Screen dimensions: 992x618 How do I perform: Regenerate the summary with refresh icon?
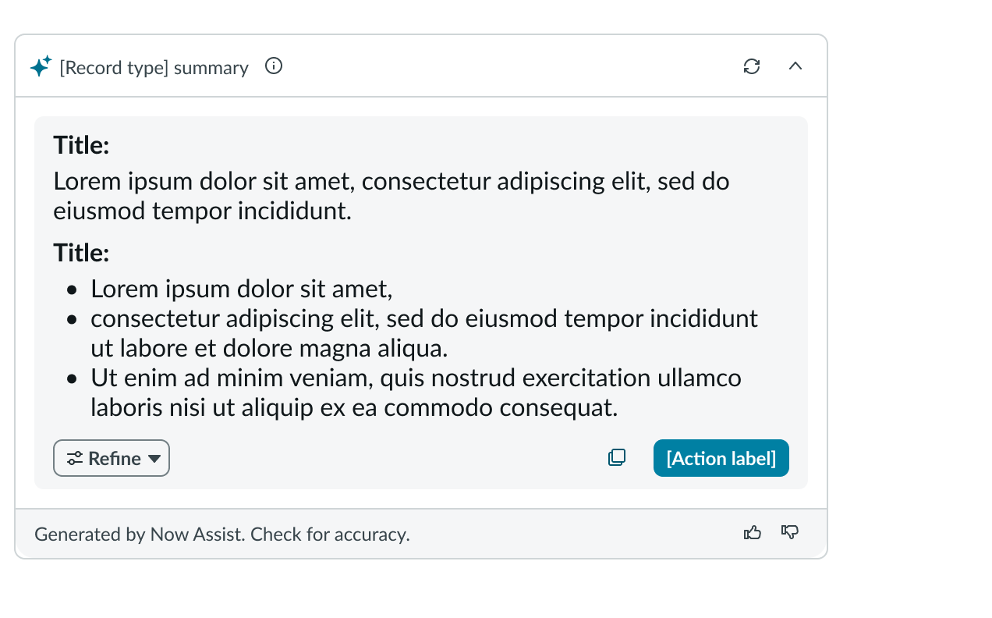click(751, 67)
